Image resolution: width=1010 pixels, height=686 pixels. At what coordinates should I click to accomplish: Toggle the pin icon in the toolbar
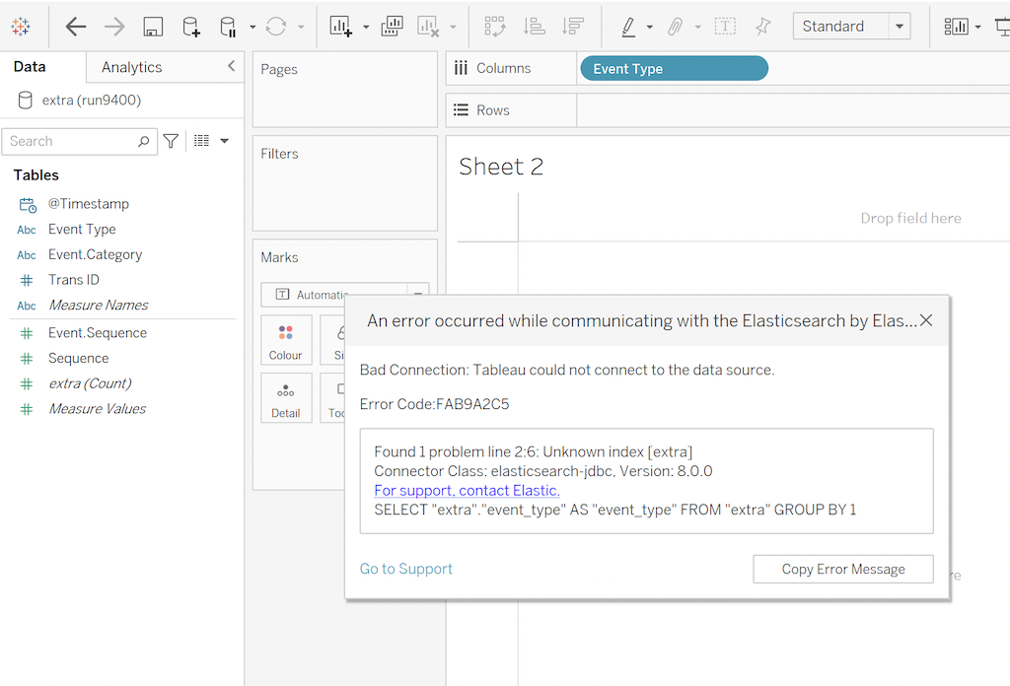click(x=763, y=27)
